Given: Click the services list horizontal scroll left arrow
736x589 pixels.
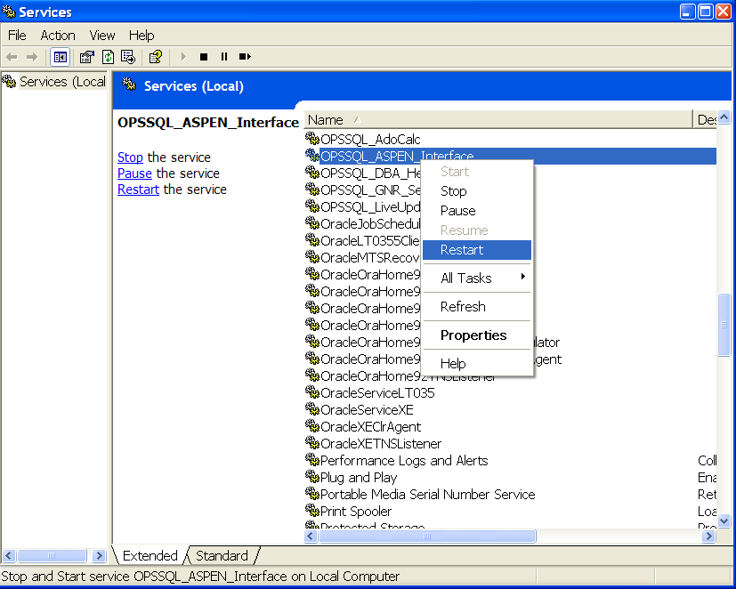Looking at the screenshot, I should pyautogui.click(x=311, y=536).
